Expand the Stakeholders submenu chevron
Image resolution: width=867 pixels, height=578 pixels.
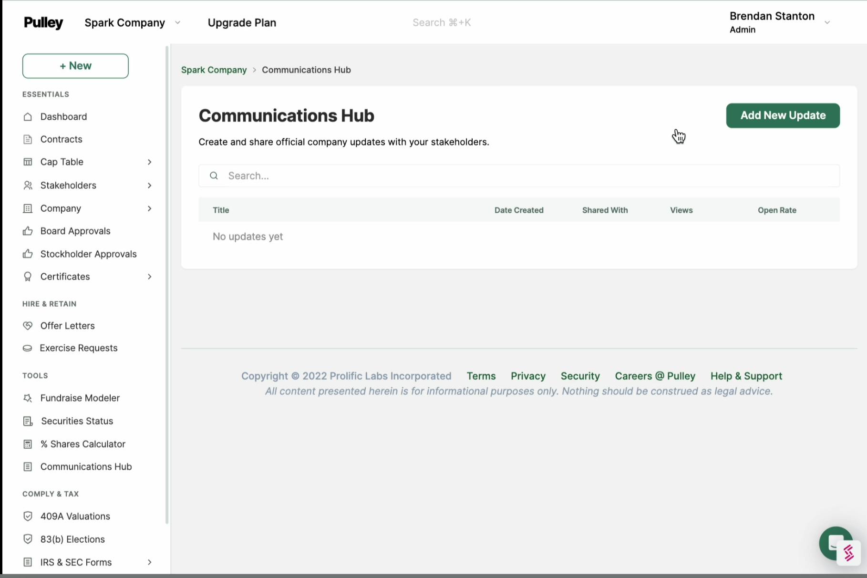pos(149,186)
